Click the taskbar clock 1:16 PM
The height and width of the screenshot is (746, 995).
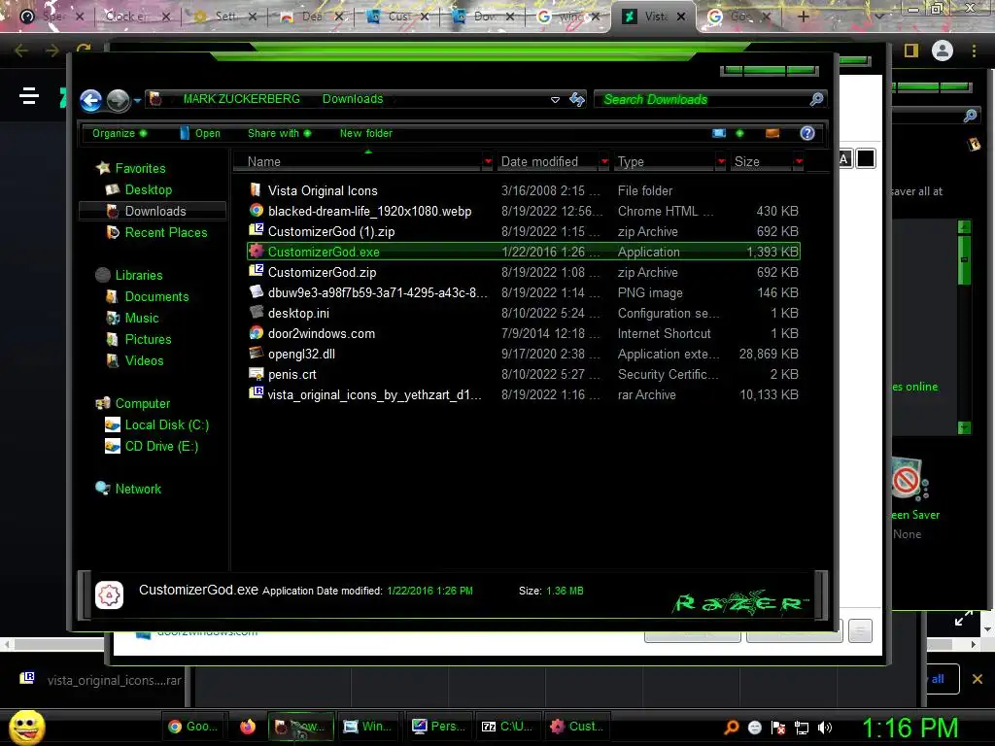coord(909,728)
